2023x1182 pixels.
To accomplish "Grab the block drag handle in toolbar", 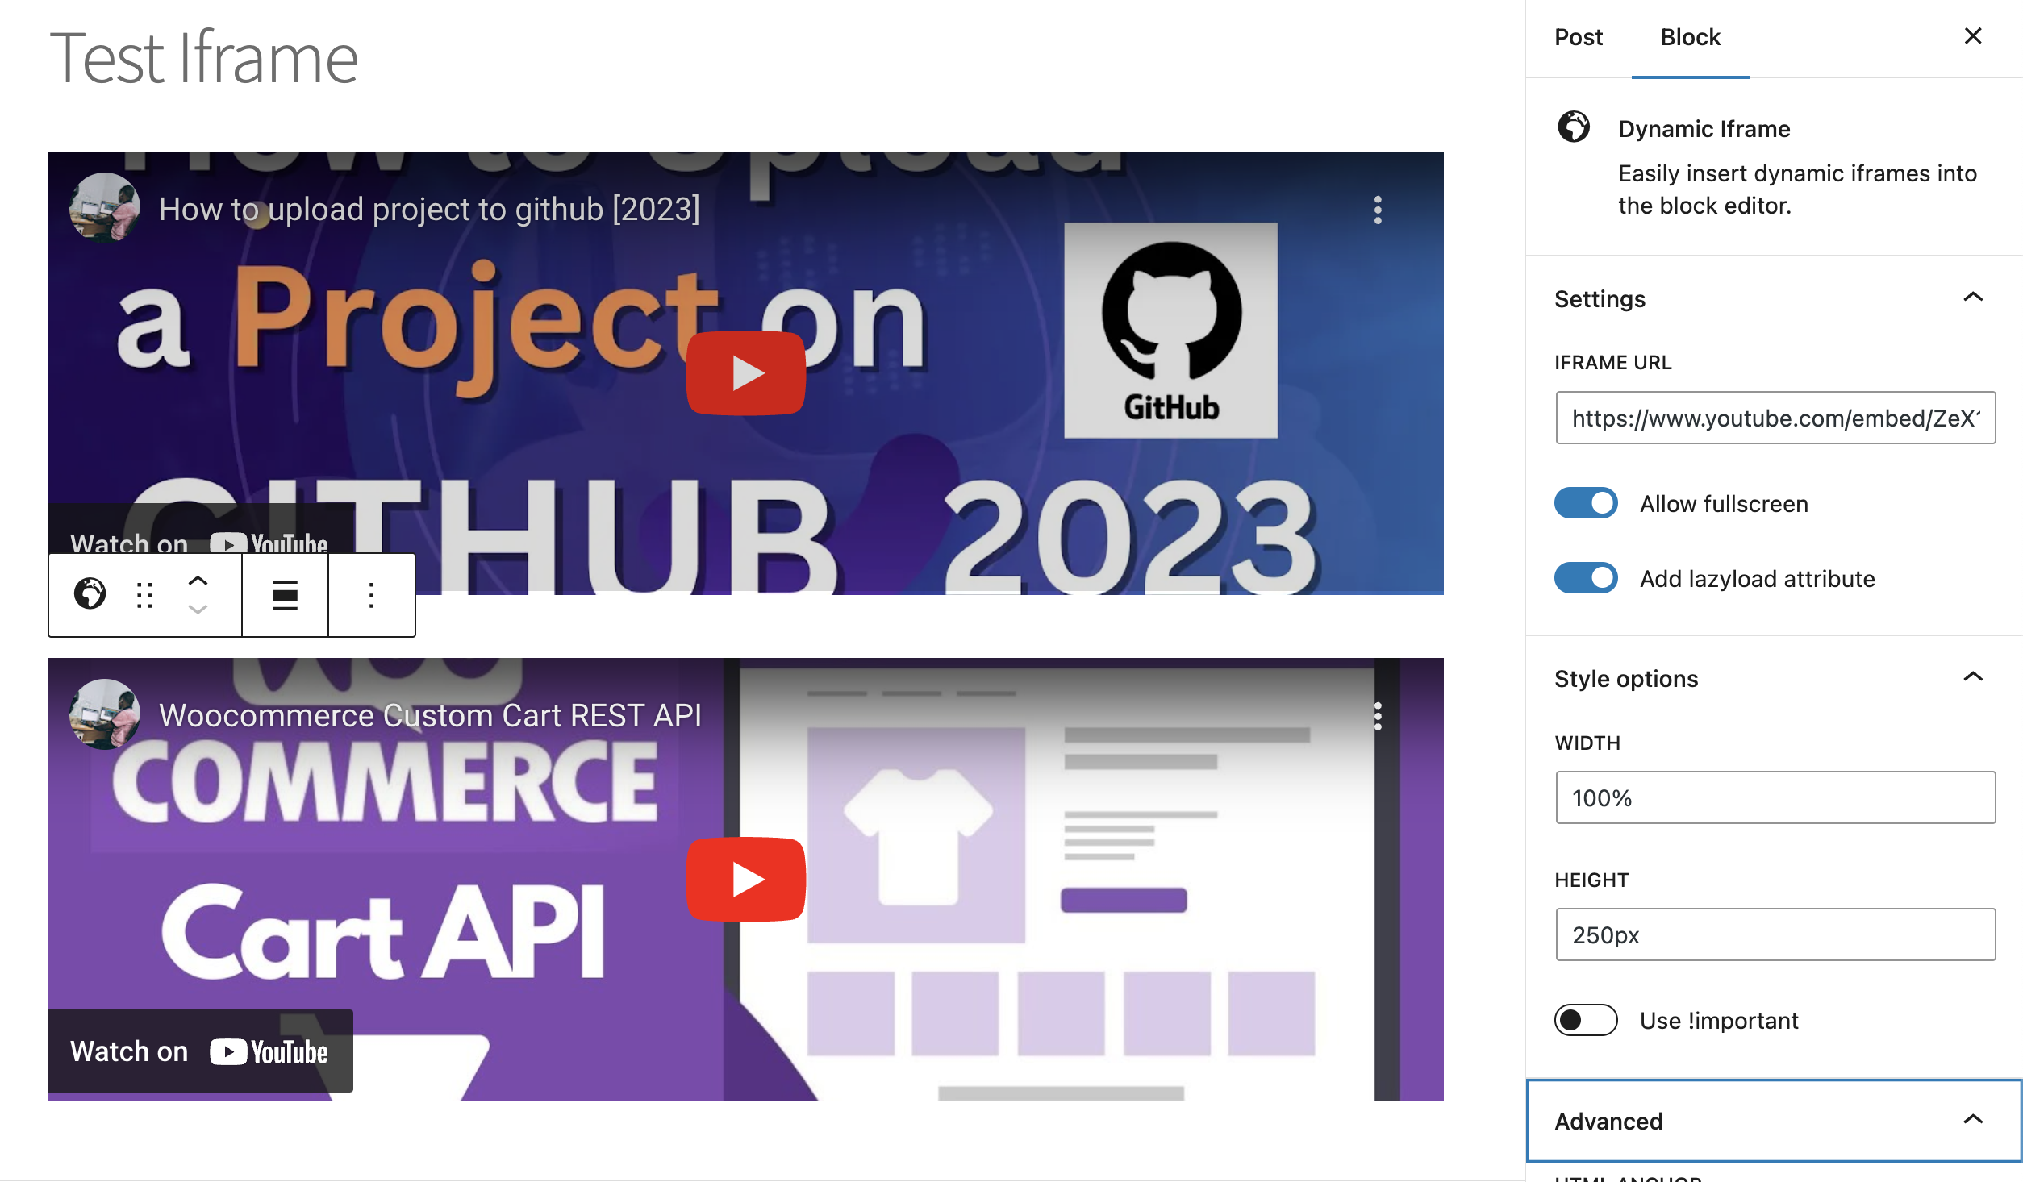I will 145,595.
